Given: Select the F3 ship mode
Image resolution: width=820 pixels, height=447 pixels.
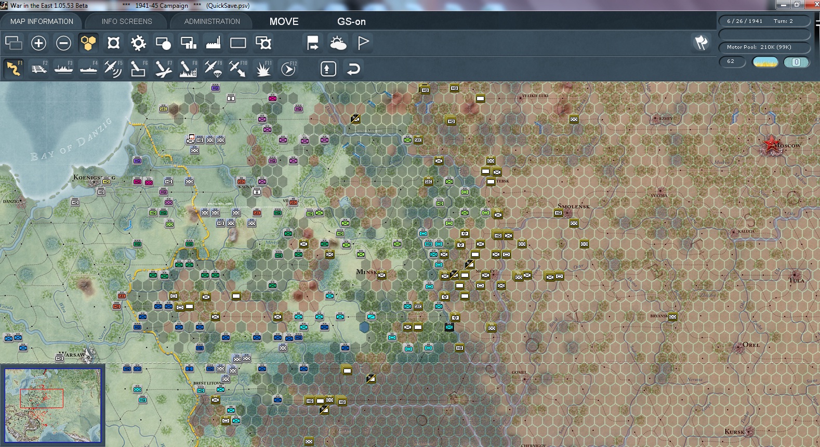Looking at the screenshot, I should 63,69.
